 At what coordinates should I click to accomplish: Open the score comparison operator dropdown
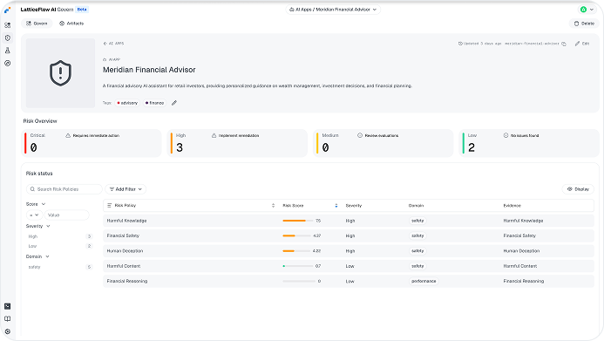(x=34, y=215)
